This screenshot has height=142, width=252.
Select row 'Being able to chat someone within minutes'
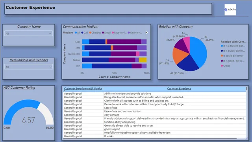[x=154, y=97]
